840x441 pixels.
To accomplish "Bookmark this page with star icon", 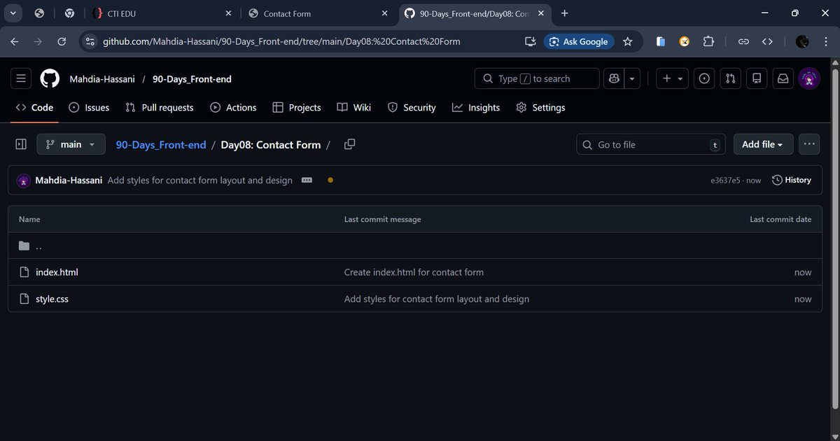I will click(x=628, y=42).
